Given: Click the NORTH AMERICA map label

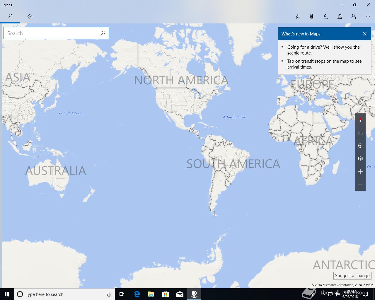Looking at the screenshot, I should pyautogui.click(x=181, y=80).
